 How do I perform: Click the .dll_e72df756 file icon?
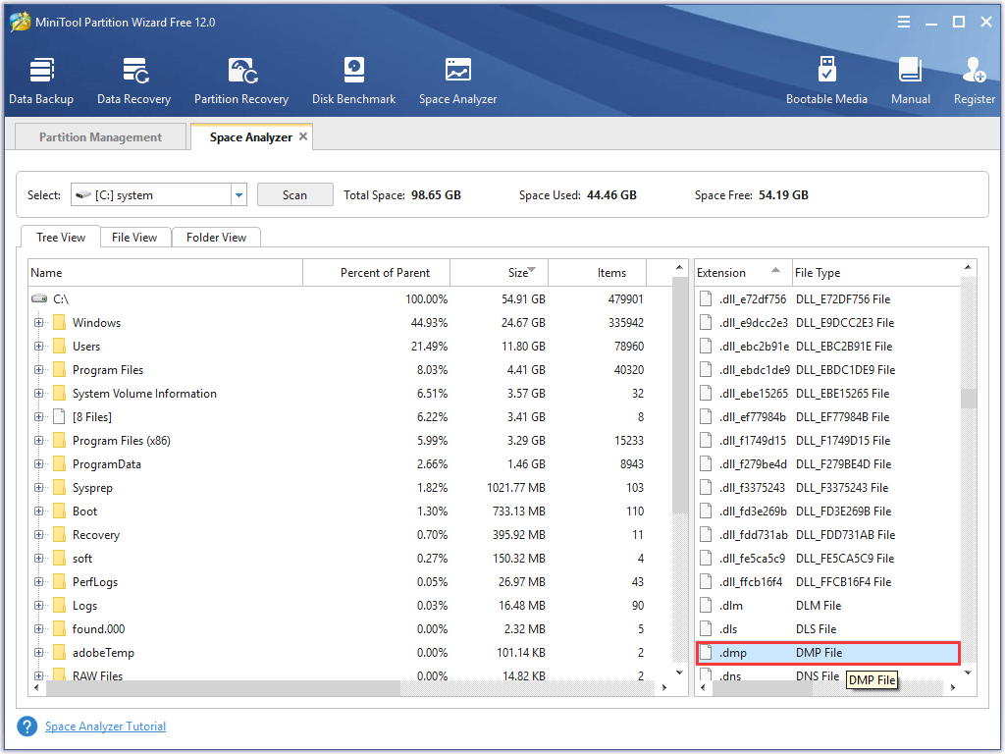706,298
